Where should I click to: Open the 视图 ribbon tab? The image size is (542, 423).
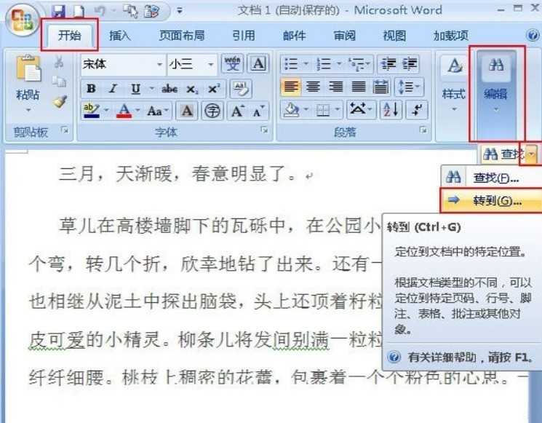(x=395, y=35)
